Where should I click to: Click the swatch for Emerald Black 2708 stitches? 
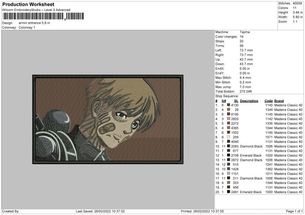(x=229, y=155)
